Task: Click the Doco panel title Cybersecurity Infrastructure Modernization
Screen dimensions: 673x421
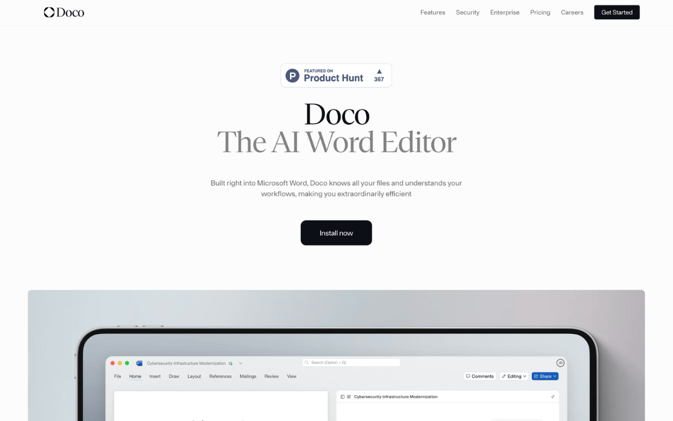Action: pos(395,397)
